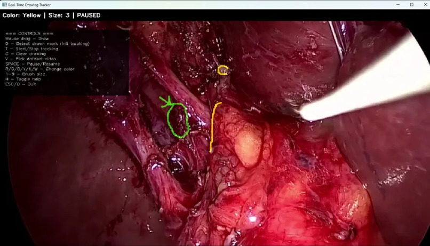The image size is (430, 246).
Task: Click the Real-Time Drawing Tracker window icon
Action: click(x=4, y=5)
